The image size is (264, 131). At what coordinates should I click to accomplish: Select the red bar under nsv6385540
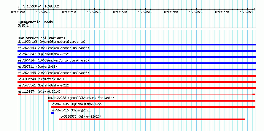tap(136, 82)
